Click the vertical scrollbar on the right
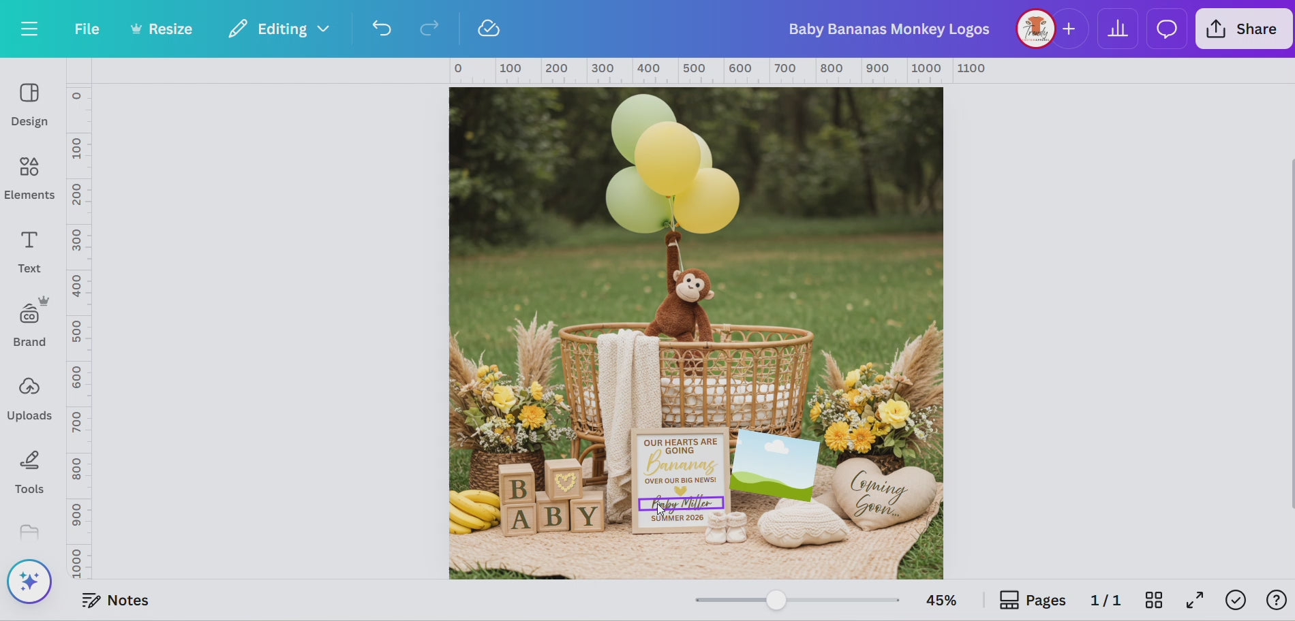This screenshot has width=1295, height=621. pos(1292,334)
